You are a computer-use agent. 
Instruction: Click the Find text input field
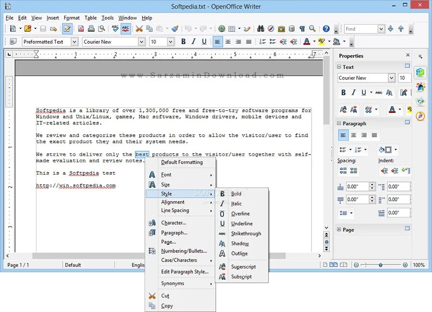[361, 29]
